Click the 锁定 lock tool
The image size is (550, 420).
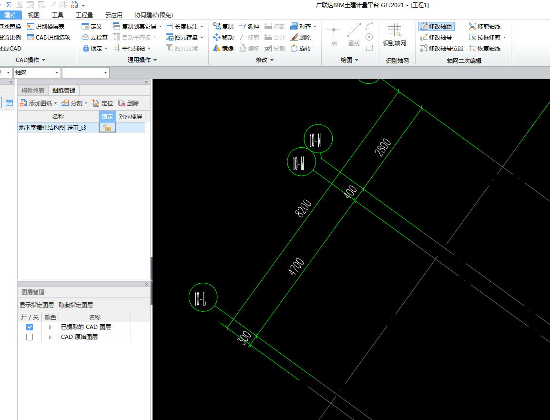93,49
